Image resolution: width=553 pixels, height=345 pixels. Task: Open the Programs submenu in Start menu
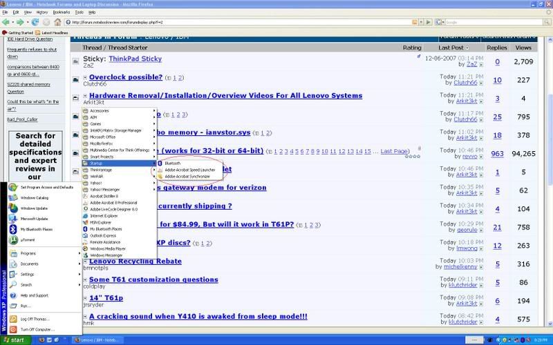click(45, 253)
